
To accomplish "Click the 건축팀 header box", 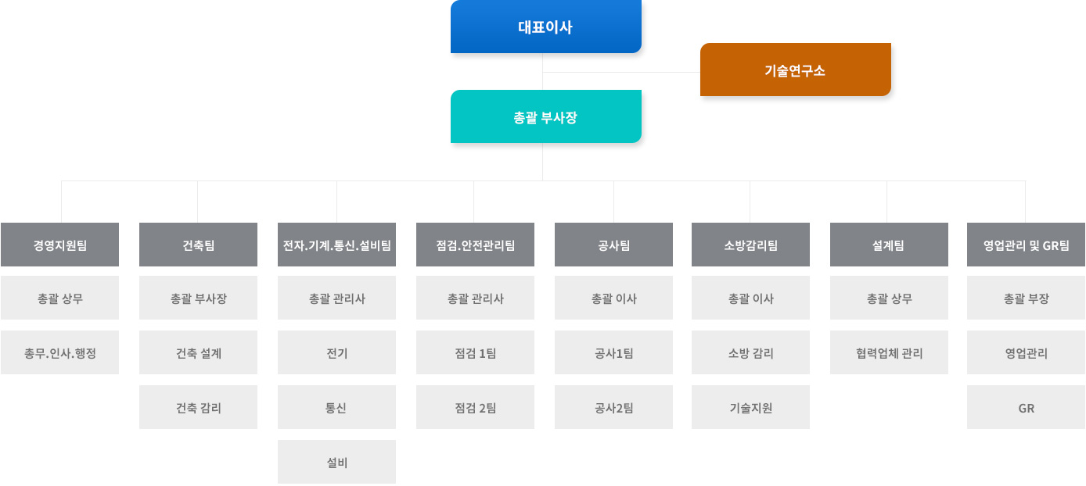I will tap(198, 245).
